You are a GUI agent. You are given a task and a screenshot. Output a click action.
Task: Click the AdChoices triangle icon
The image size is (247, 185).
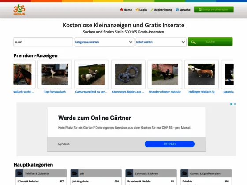coord(232,104)
